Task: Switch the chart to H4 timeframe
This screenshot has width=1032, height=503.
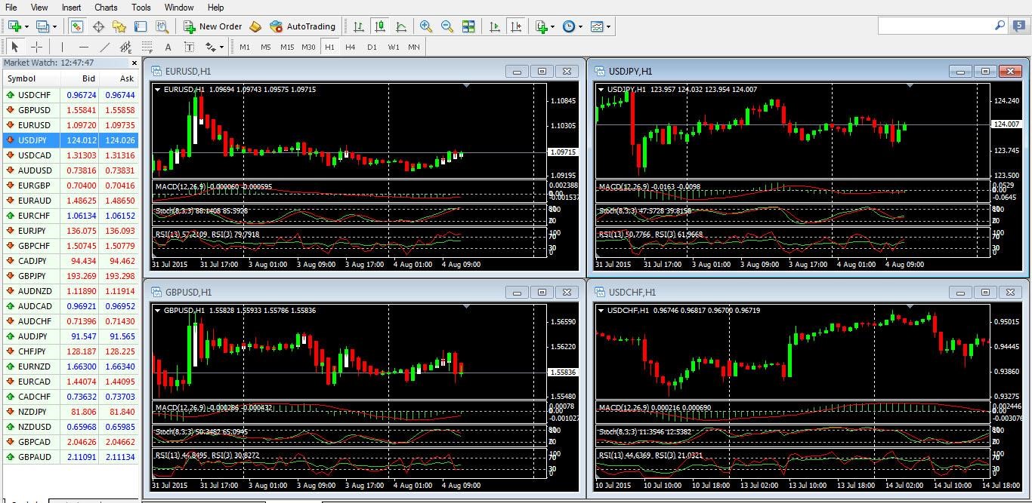Action: point(350,46)
